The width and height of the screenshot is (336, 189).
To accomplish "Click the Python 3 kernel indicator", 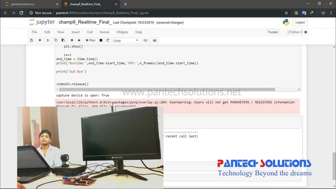I will [x=298, y=32].
